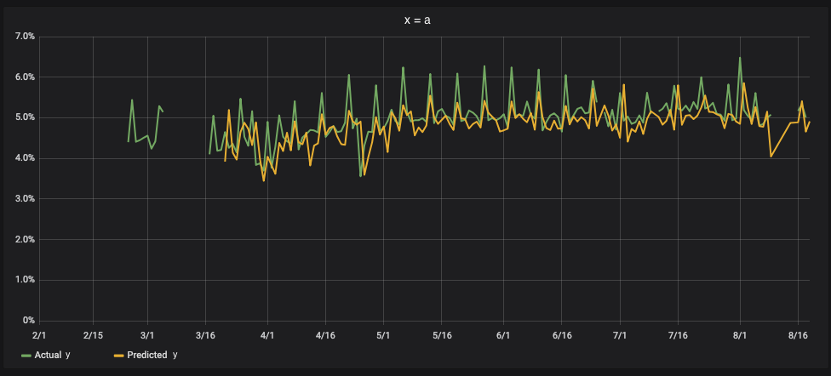Screen dimensions: 831x376
Task: Click the 5/1 date label
Action: 383,336
